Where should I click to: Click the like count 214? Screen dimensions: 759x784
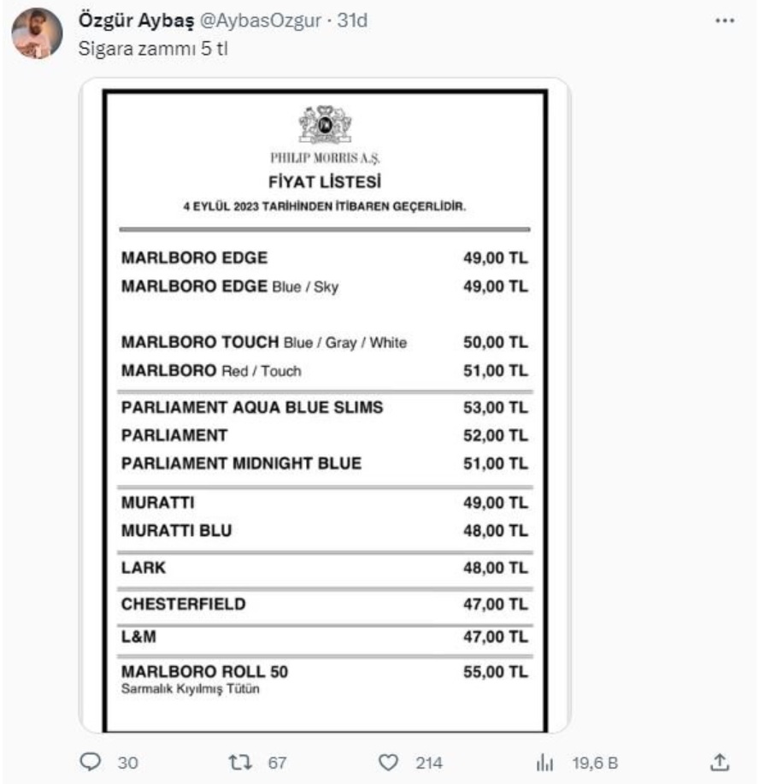pos(427,763)
